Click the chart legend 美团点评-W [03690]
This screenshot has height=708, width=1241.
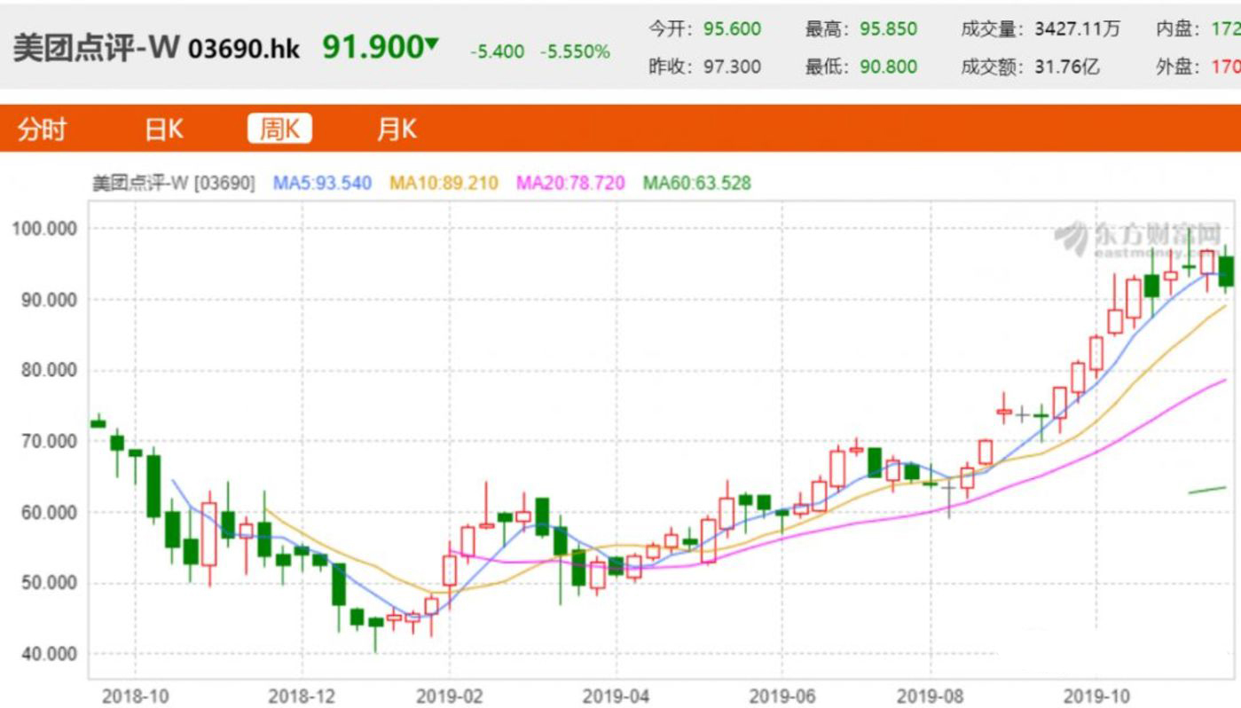point(174,184)
